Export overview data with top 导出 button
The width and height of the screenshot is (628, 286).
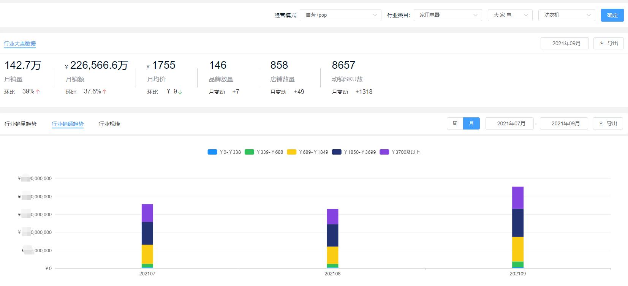click(609, 43)
